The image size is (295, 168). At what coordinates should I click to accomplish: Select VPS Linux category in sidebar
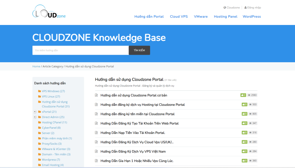[x=51, y=97]
